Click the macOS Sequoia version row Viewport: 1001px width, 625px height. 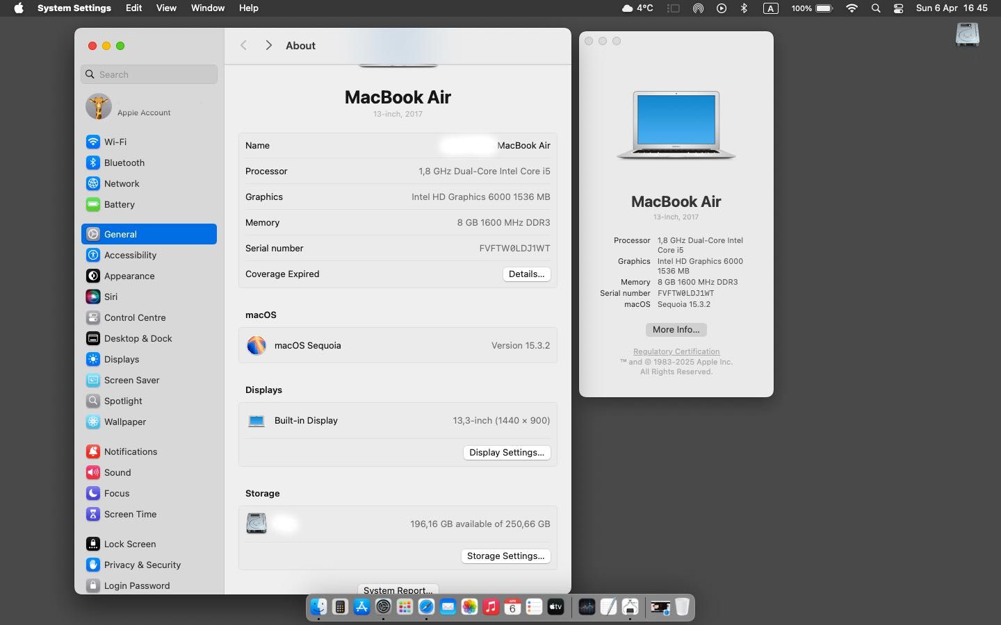coord(398,345)
